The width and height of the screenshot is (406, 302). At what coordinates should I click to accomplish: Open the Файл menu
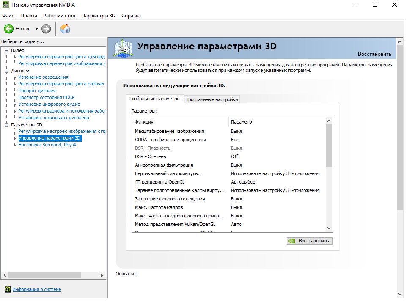coord(8,16)
